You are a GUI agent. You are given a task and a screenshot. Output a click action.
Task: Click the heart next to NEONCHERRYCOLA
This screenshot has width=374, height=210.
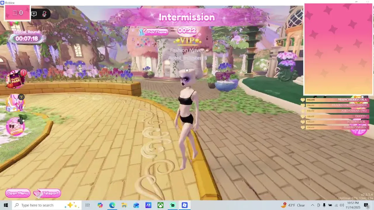[303, 100]
